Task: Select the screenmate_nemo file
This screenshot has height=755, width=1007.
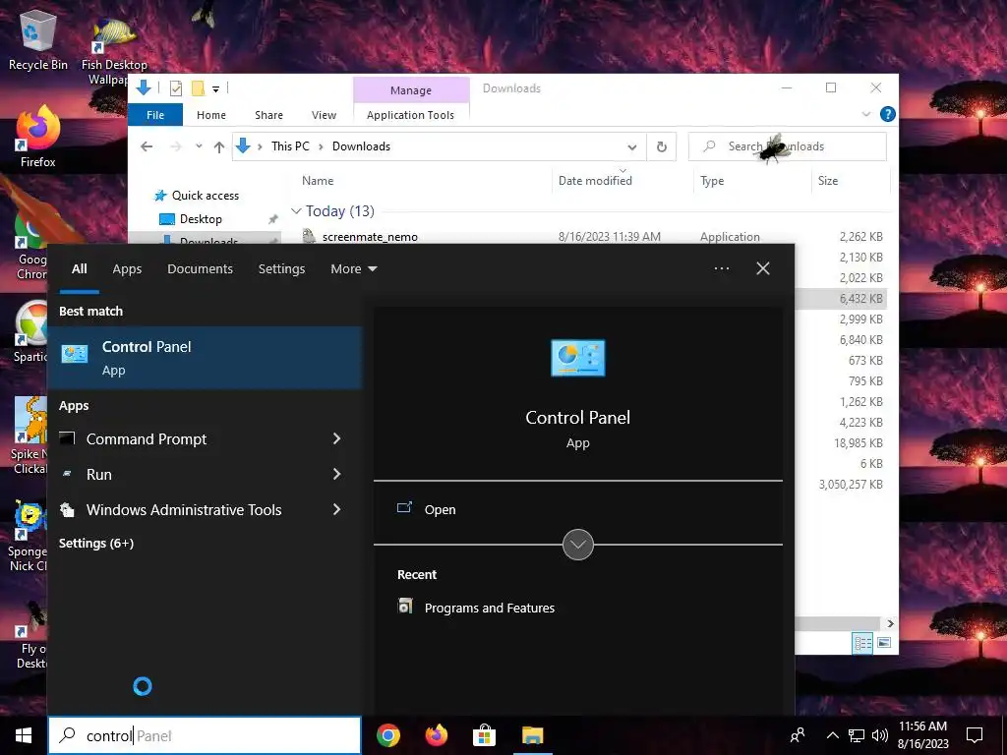Action: click(x=370, y=237)
